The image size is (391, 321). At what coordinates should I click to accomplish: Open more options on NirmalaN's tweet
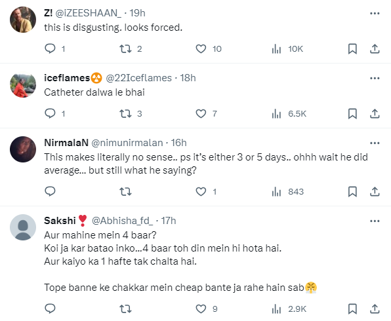pyautogui.click(x=375, y=143)
